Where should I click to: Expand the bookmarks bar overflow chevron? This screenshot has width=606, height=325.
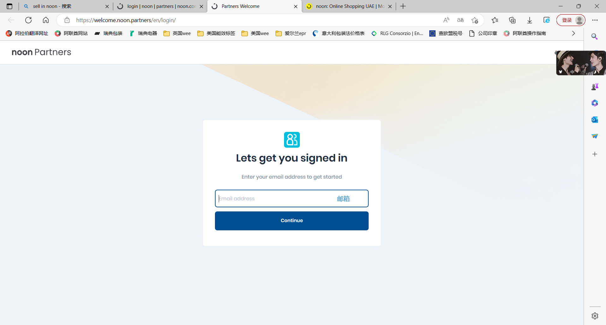573,33
